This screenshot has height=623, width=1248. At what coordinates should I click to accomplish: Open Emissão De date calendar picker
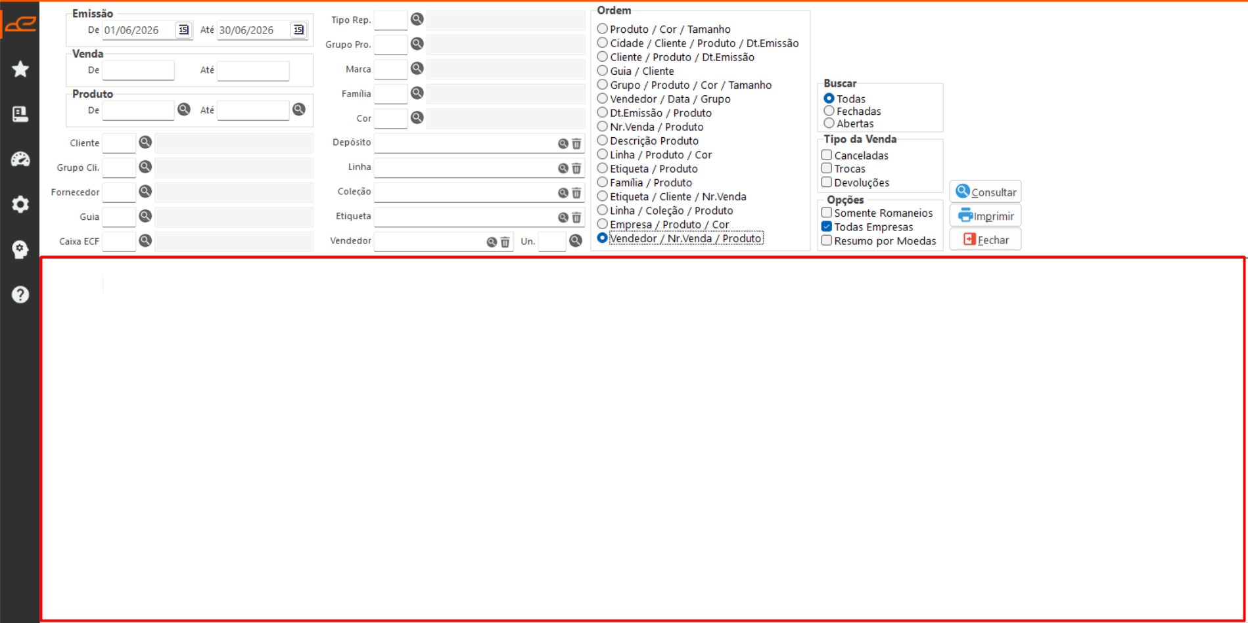pyautogui.click(x=183, y=30)
